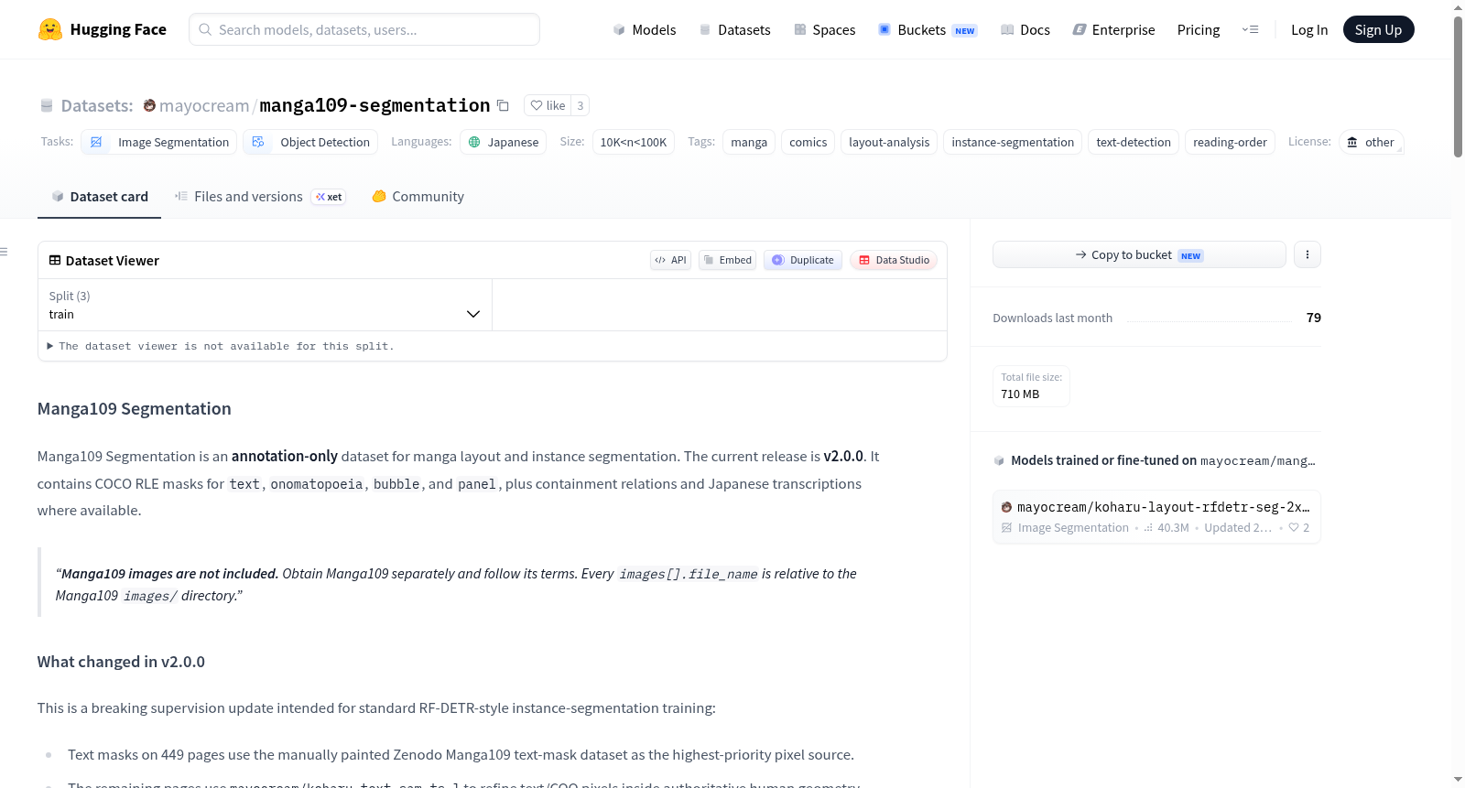Copy dataset name with the copy icon
The width and height of the screenshot is (1465, 788).
[503, 105]
